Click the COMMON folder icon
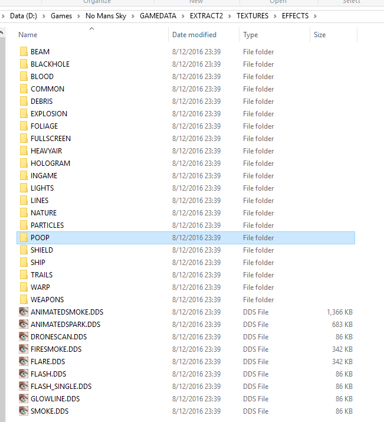 [x=24, y=89]
